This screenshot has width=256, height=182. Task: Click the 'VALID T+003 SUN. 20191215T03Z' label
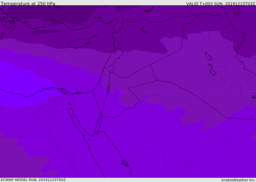point(220,4)
